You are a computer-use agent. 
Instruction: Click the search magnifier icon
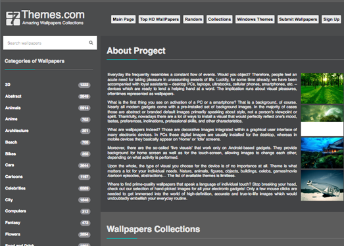click(x=91, y=43)
